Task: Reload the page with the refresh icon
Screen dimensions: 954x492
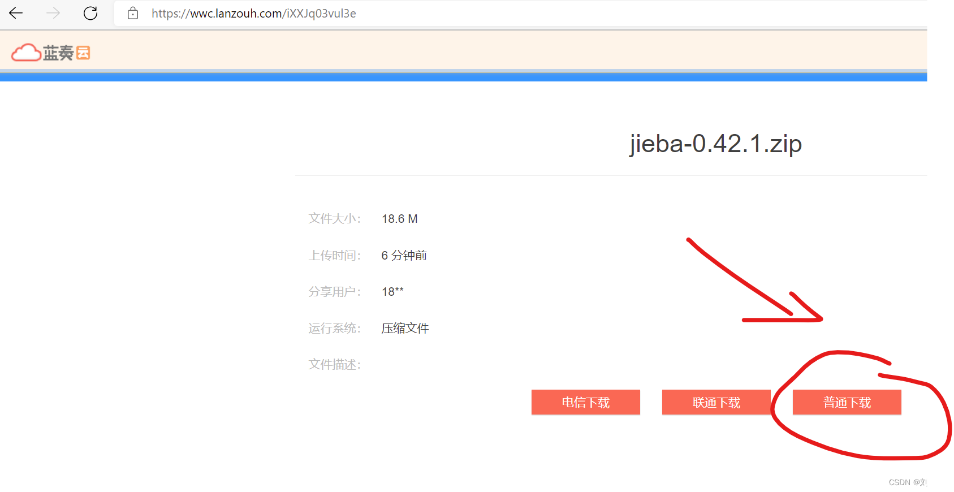Action: pyautogui.click(x=90, y=13)
